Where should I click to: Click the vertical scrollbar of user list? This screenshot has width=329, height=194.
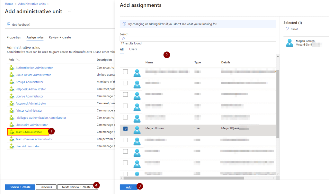(x=278, y=103)
